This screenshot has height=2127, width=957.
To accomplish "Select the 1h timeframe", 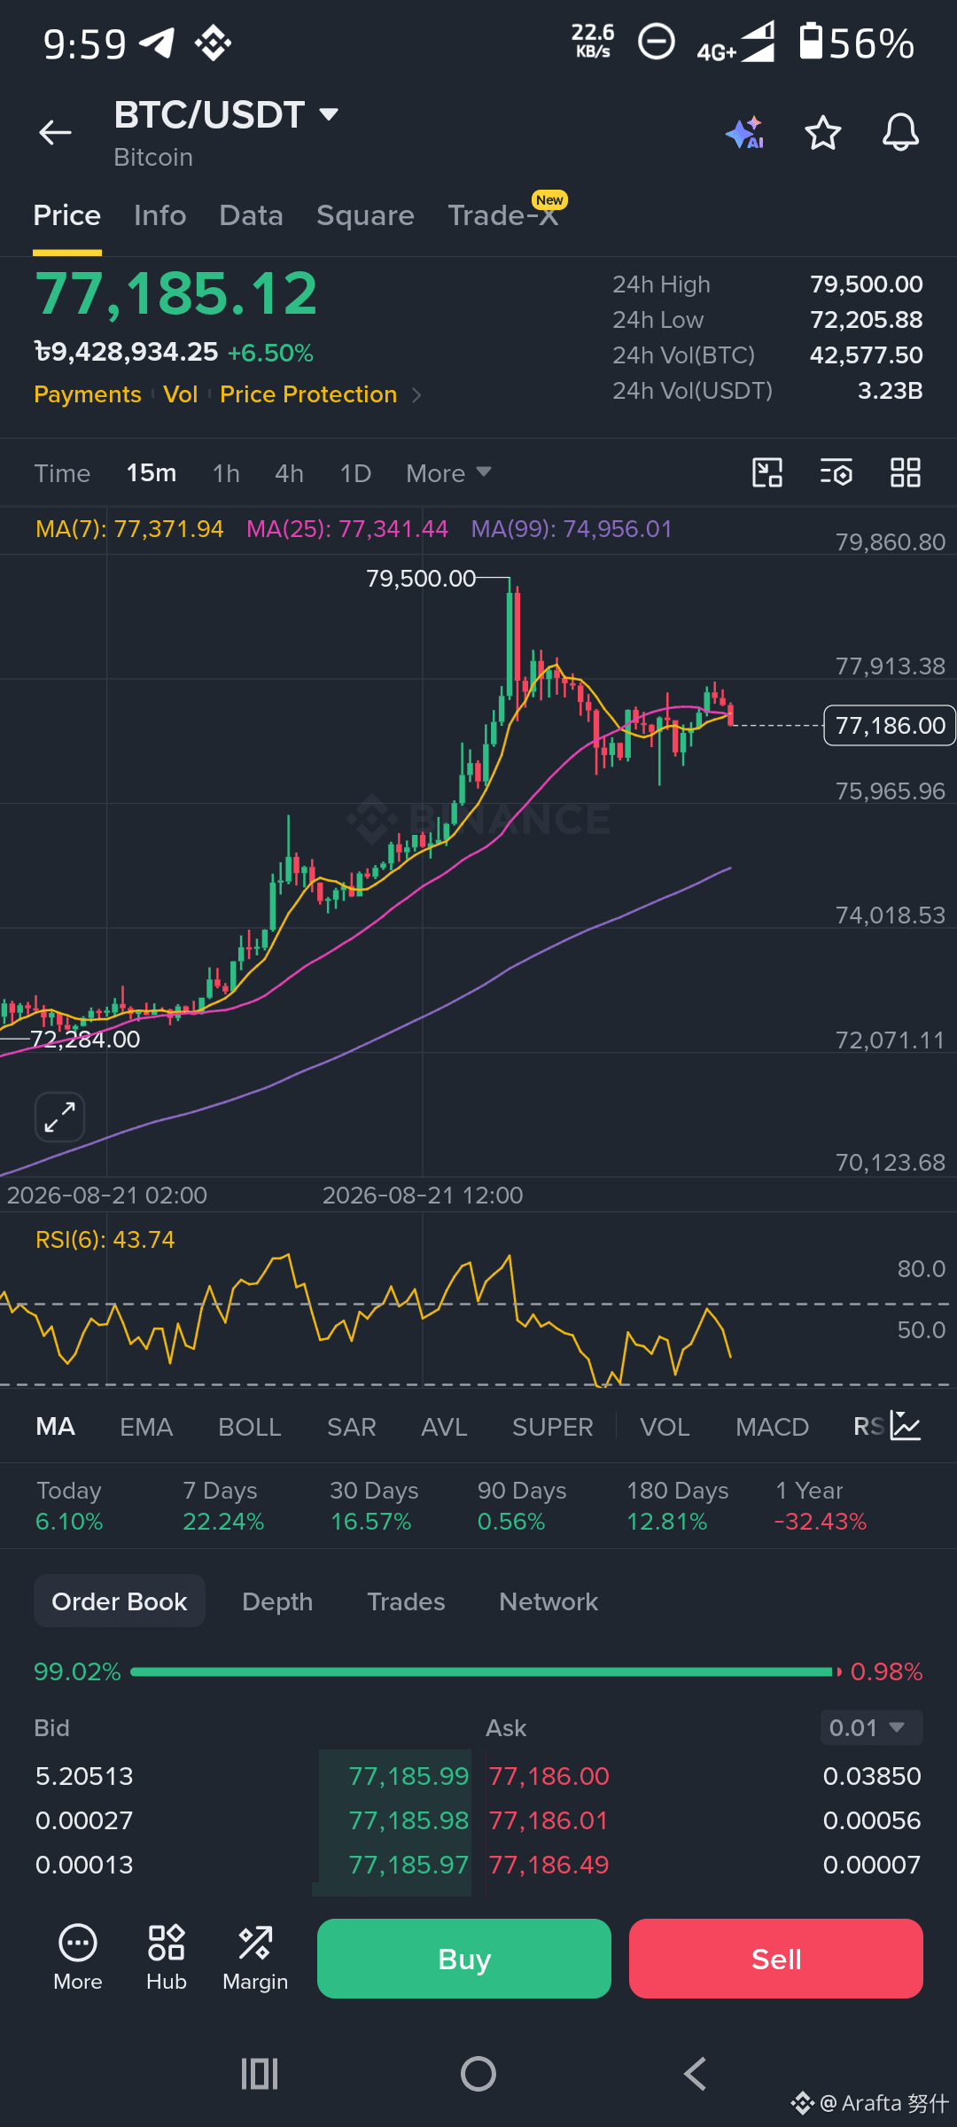I will point(227,473).
